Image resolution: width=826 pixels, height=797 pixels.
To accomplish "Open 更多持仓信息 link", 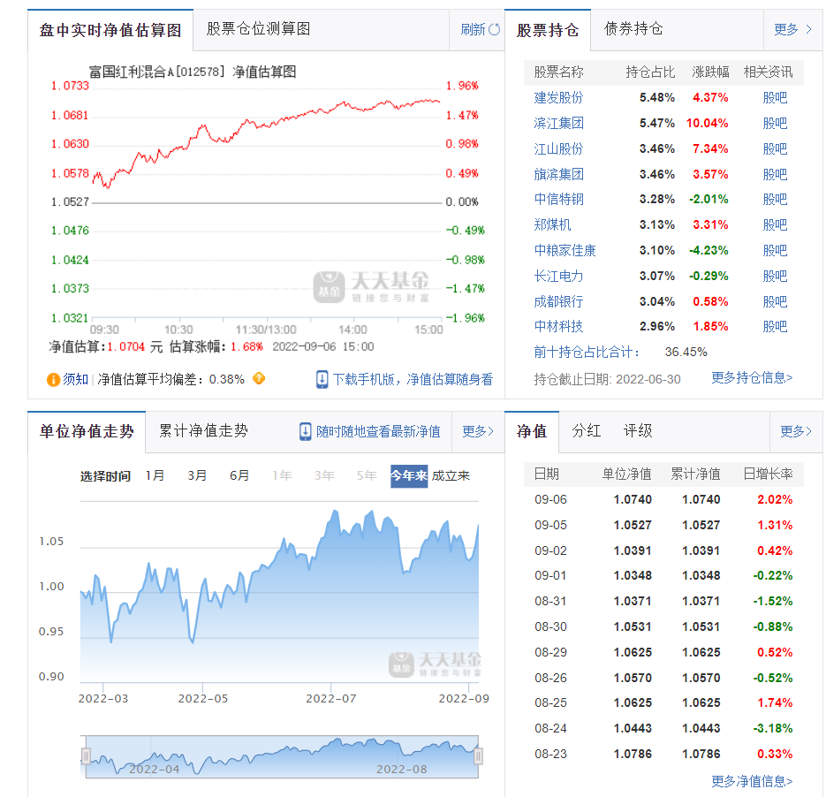I will pyautogui.click(x=752, y=377).
